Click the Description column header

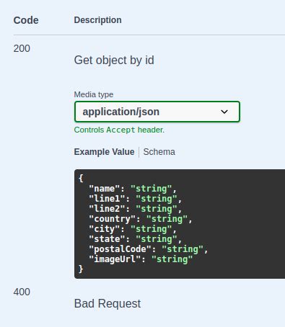pyautogui.click(x=97, y=20)
